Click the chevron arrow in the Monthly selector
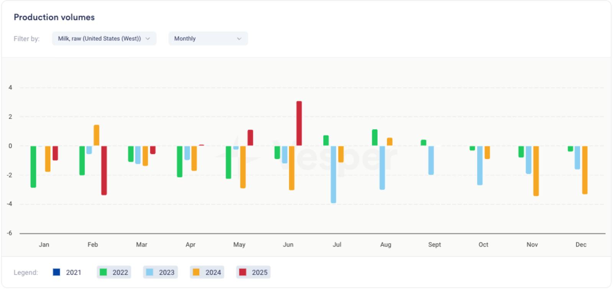The height and width of the screenshot is (289, 613). [239, 39]
